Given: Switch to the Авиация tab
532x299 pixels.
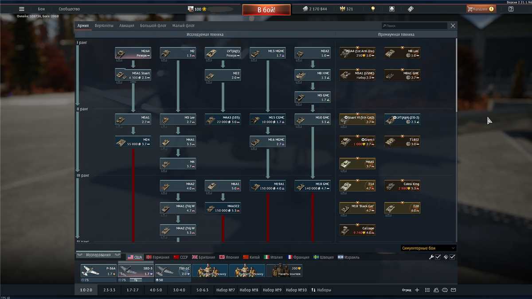Looking at the screenshot, I should click(x=127, y=26).
